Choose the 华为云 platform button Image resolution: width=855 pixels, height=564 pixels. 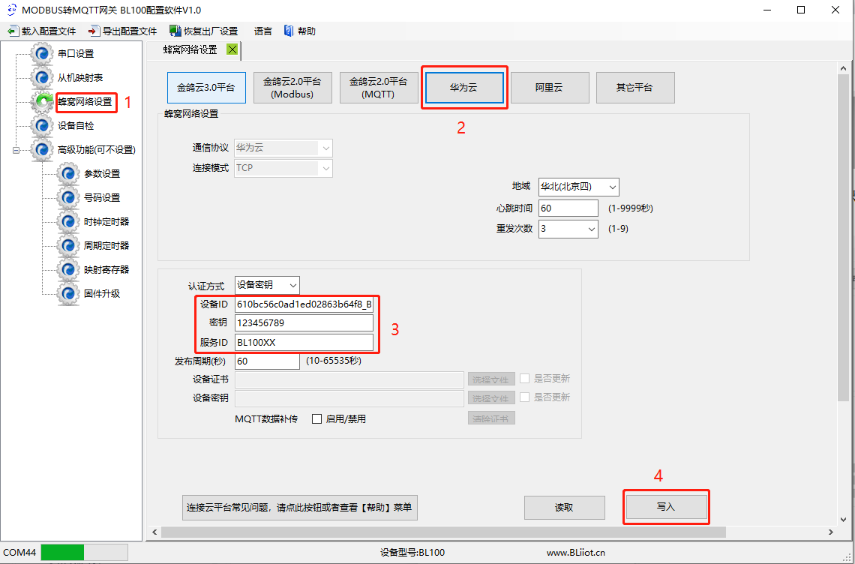(x=464, y=87)
